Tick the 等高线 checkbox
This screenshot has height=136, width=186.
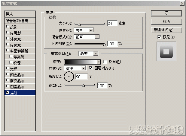pyautogui.click(x=11, y=56)
